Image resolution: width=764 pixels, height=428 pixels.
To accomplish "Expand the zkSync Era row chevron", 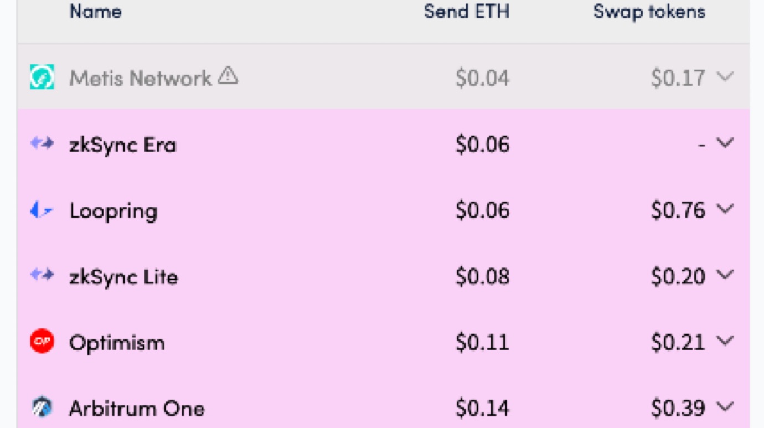I will (x=725, y=143).
